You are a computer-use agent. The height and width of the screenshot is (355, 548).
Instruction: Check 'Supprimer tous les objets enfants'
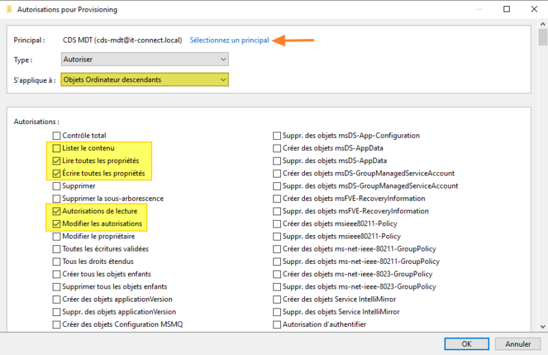click(57, 286)
